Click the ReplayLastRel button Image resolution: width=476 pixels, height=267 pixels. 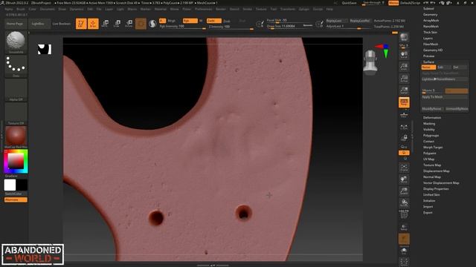pos(360,21)
